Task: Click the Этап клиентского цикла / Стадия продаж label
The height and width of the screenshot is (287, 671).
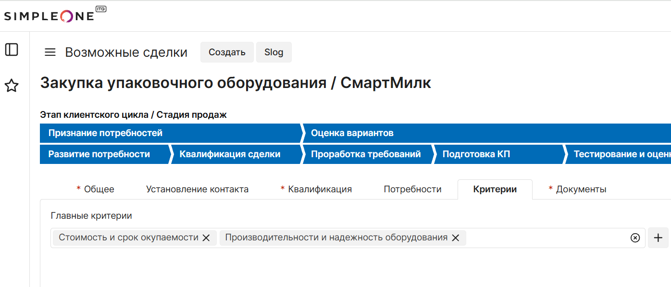Action: tap(133, 115)
